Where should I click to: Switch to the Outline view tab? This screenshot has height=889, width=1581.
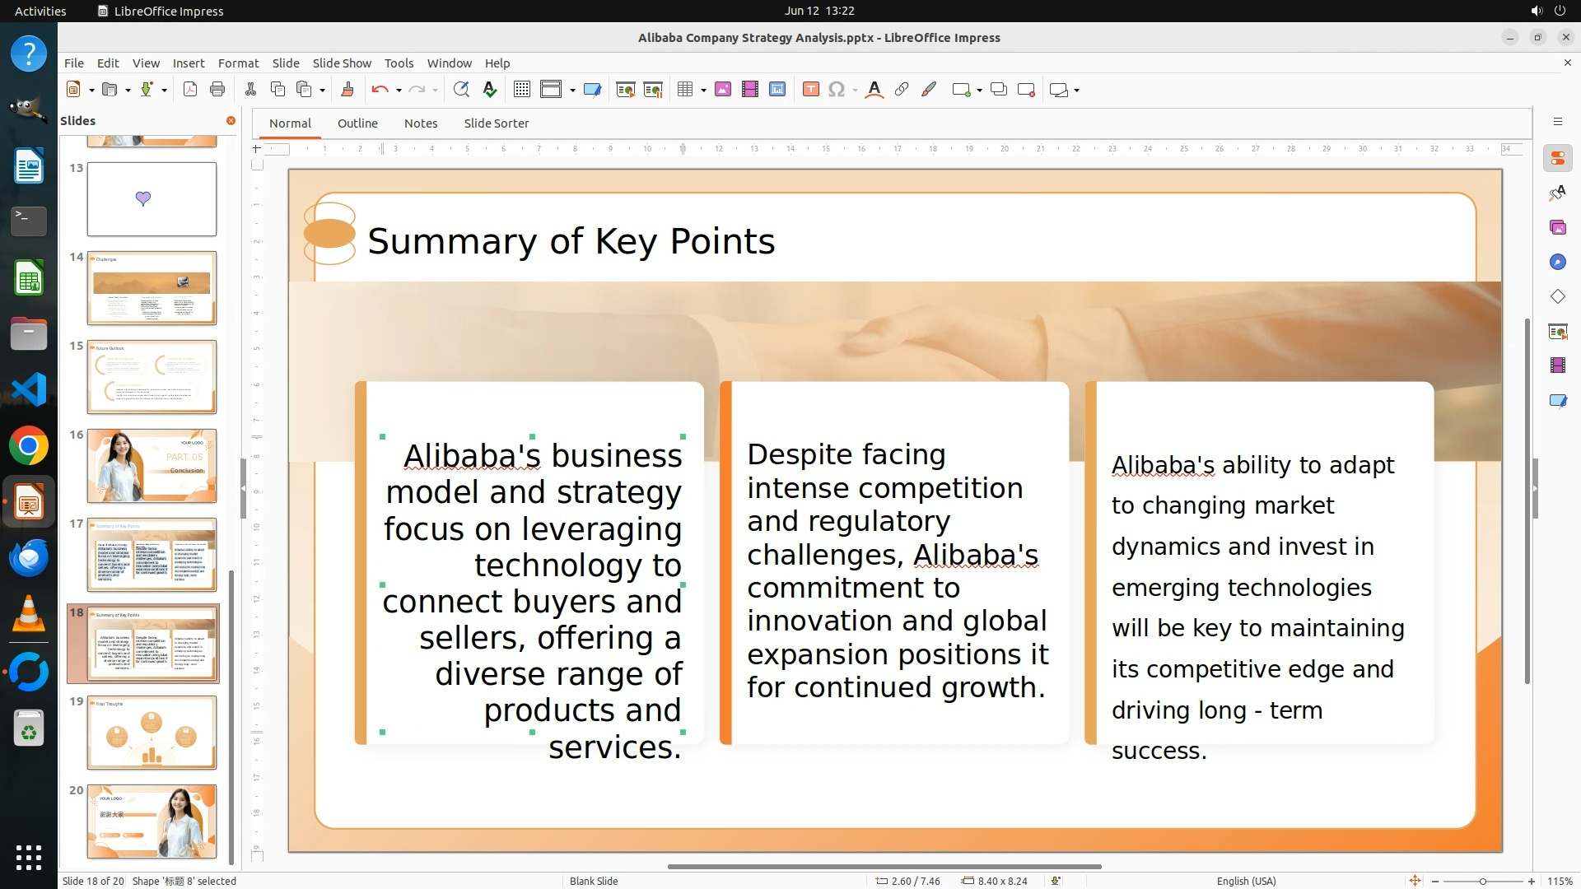point(357,123)
